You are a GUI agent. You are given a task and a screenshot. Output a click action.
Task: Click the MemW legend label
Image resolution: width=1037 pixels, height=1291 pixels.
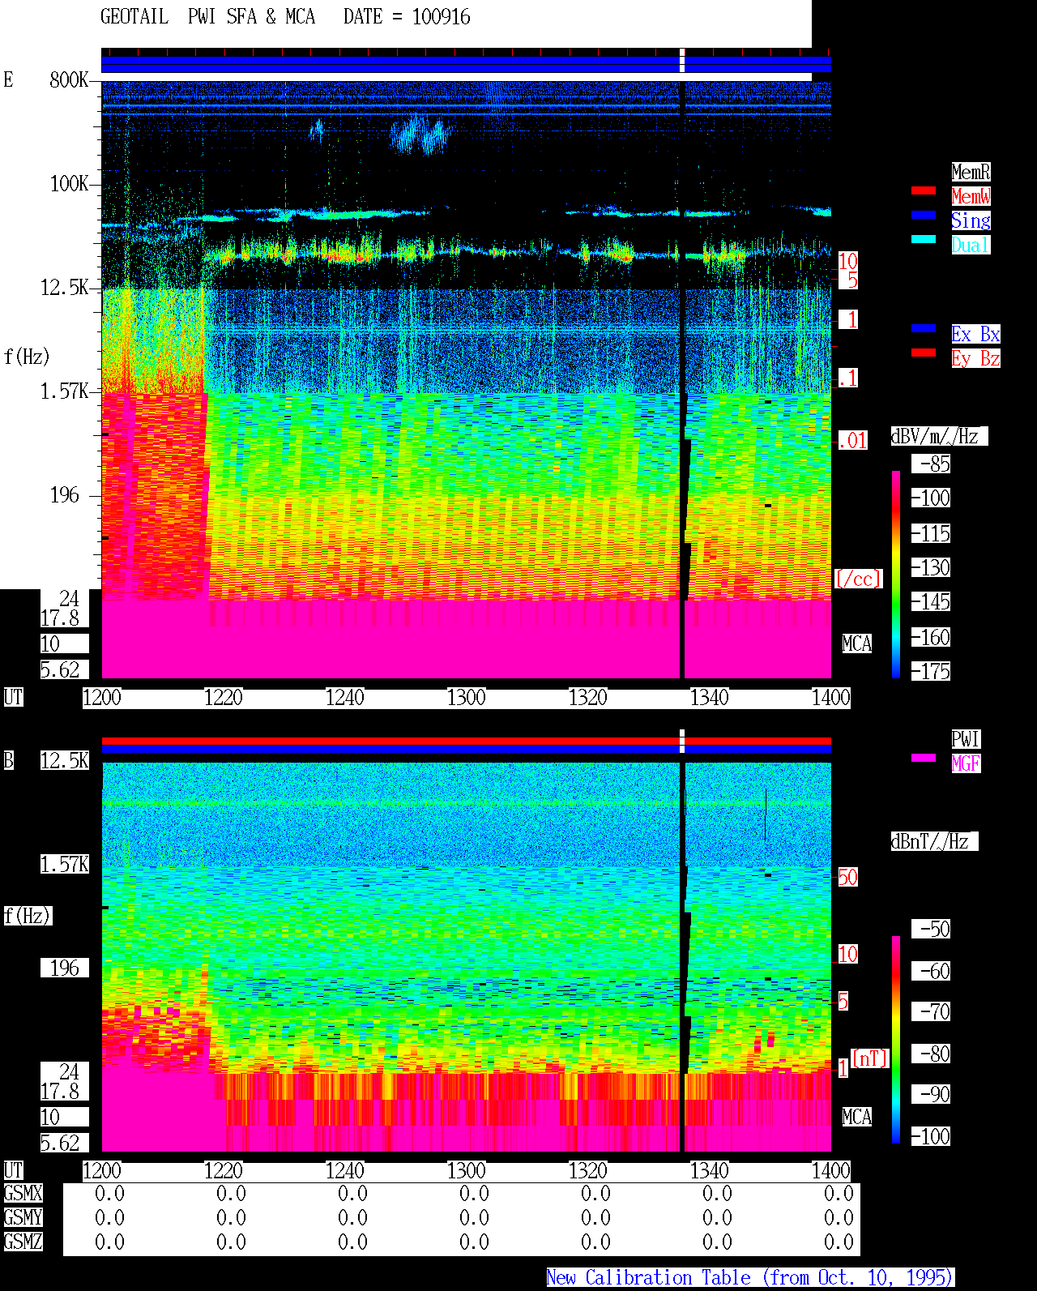point(971,196)
